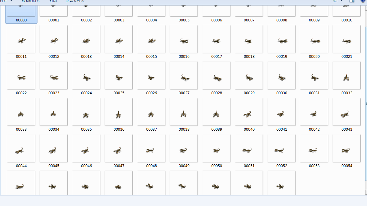Viewport: 367px width, 206px height.
Task: Select the scorpion thumbnail for file 00047
Action: 119,148
